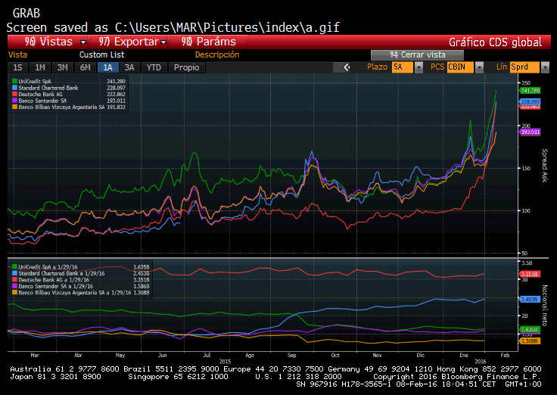Select the Propio custom range tab

click(x=186, y=67)
